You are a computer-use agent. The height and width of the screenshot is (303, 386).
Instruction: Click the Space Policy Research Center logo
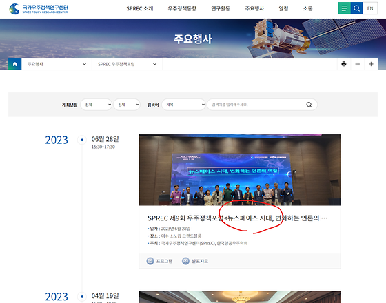[39, 8]
